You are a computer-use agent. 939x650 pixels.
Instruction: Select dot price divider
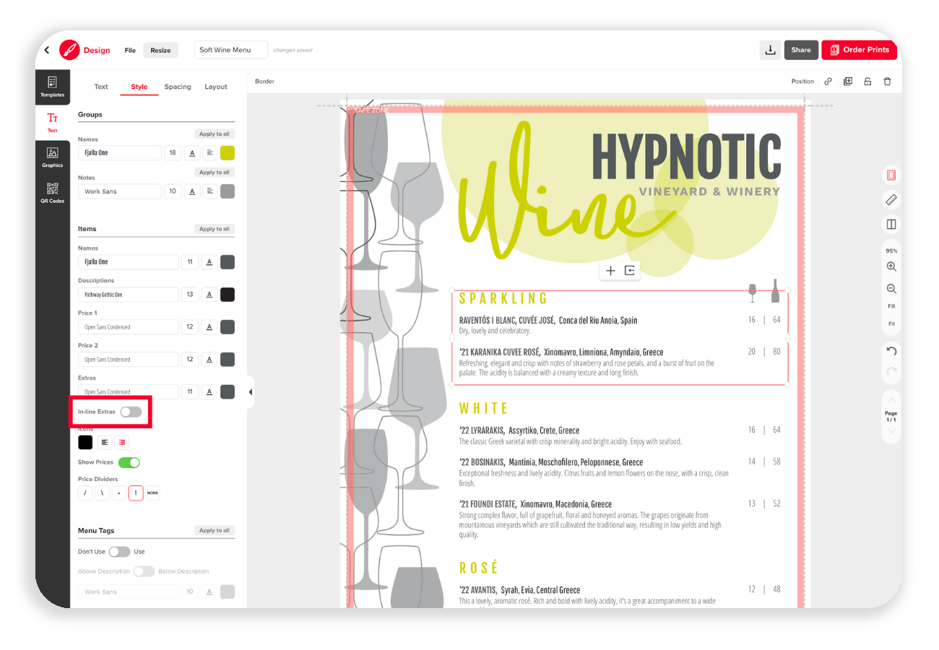[x=119, y=493]
